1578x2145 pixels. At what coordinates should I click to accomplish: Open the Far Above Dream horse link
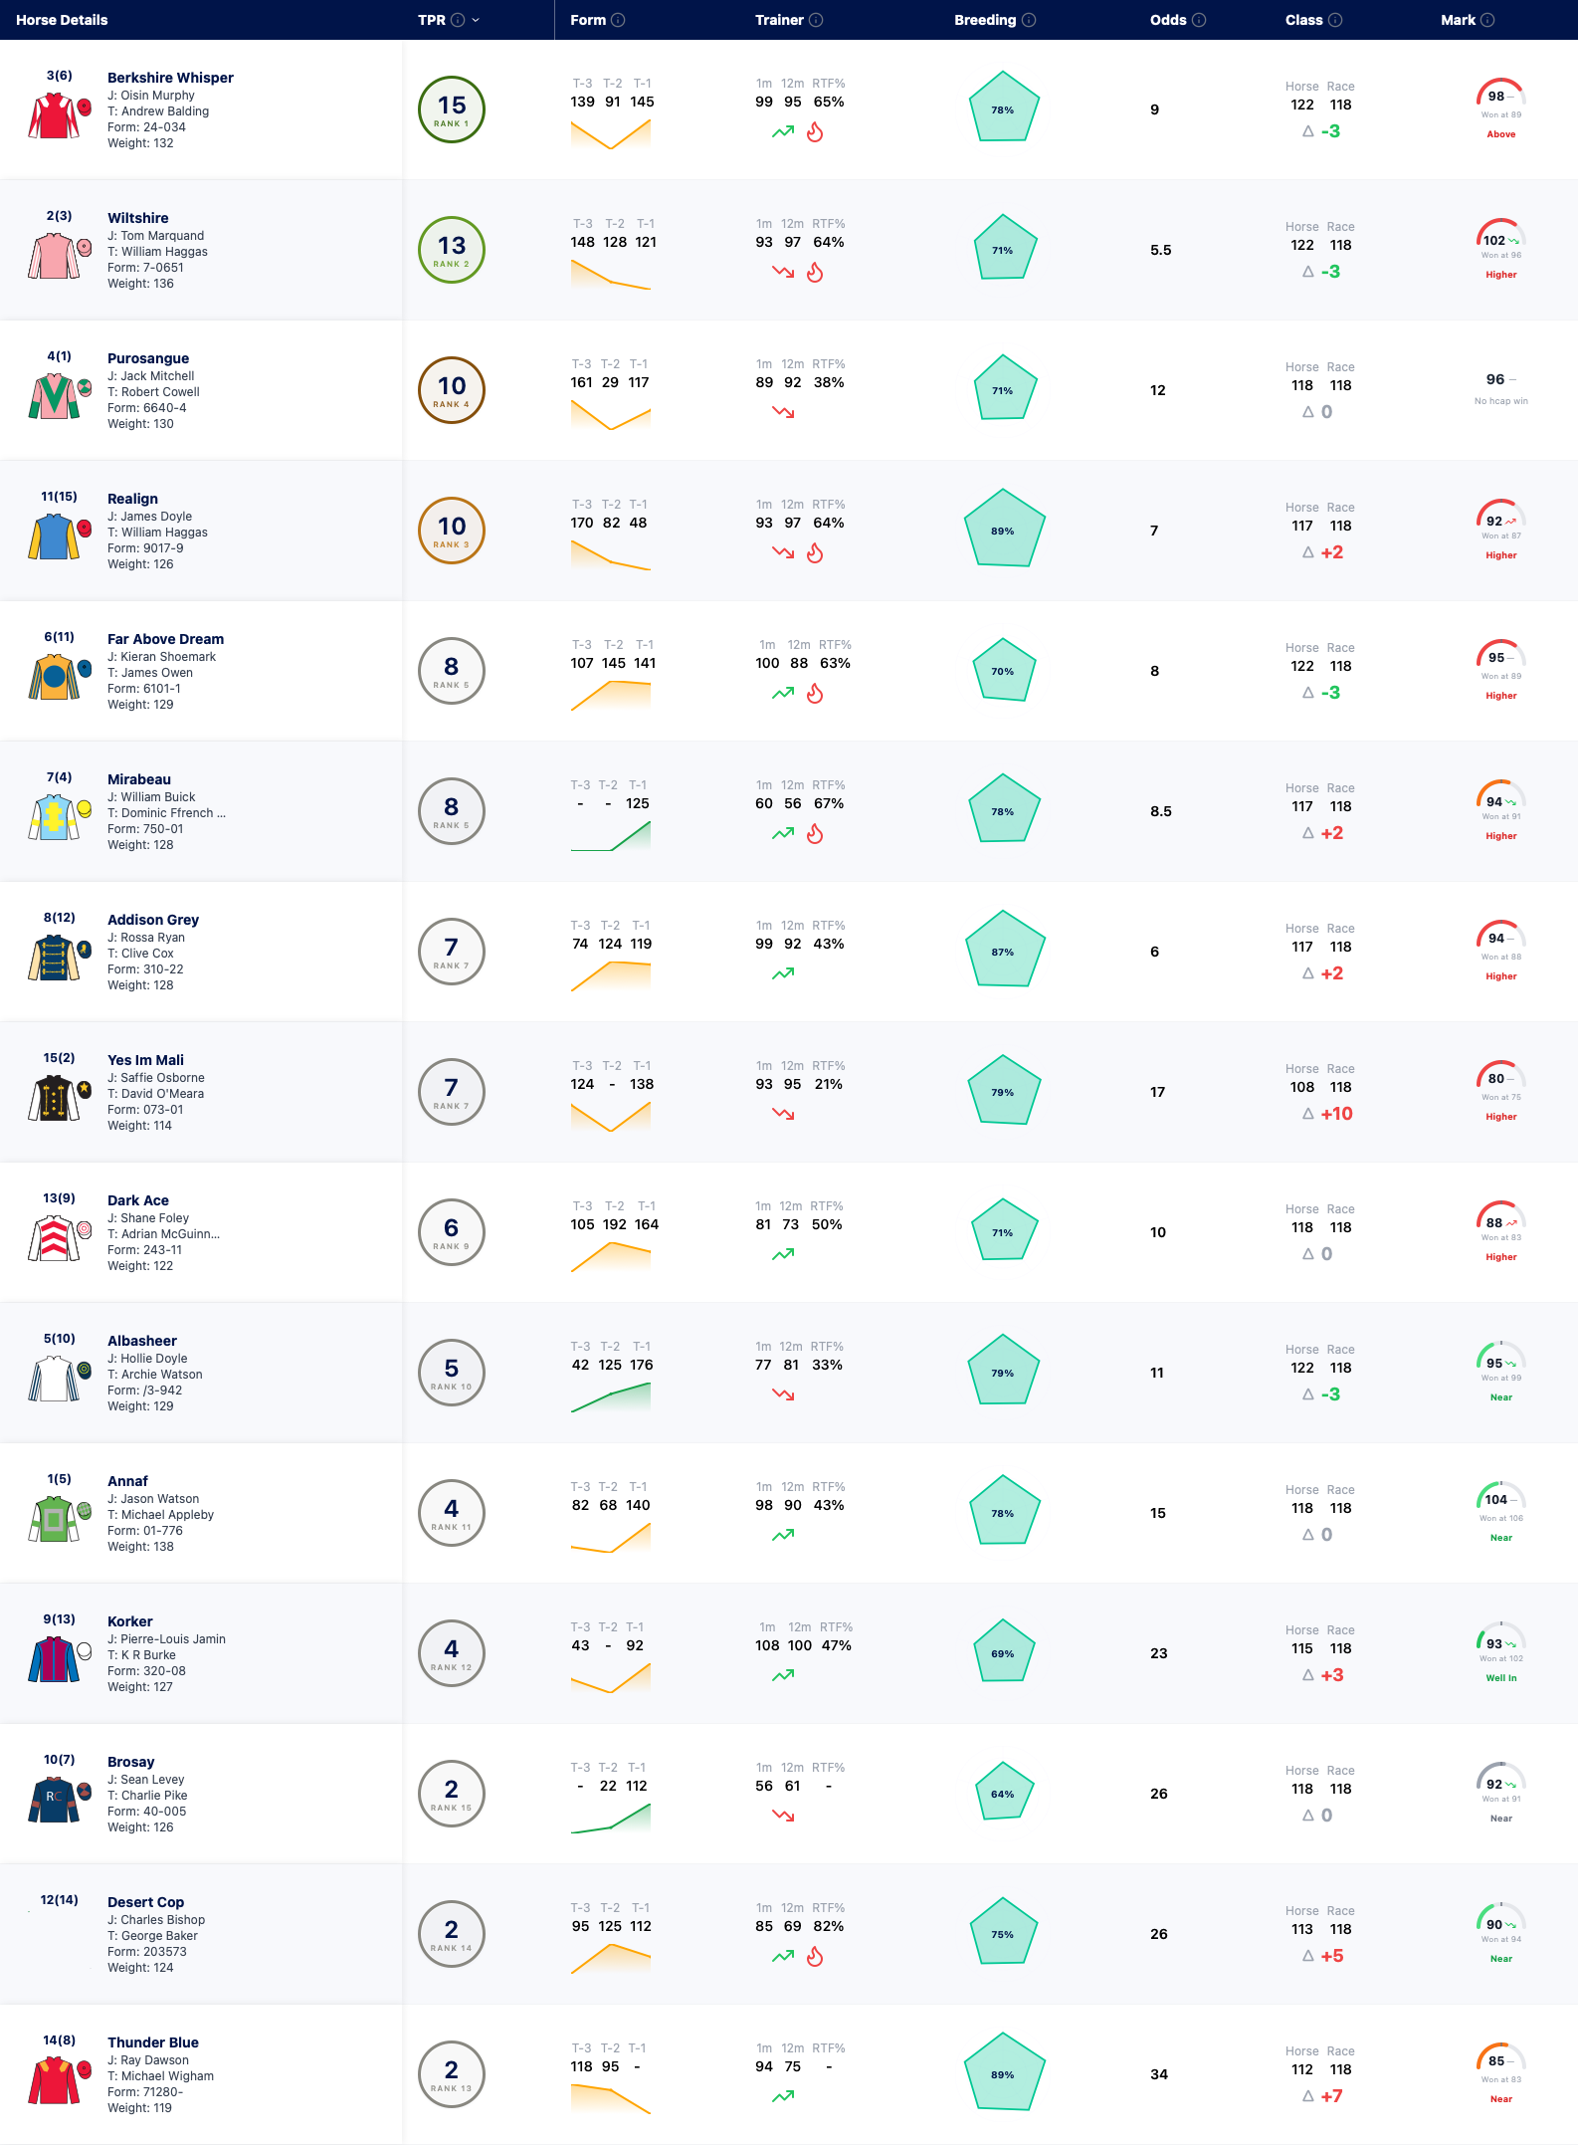[x=165, y=639]
